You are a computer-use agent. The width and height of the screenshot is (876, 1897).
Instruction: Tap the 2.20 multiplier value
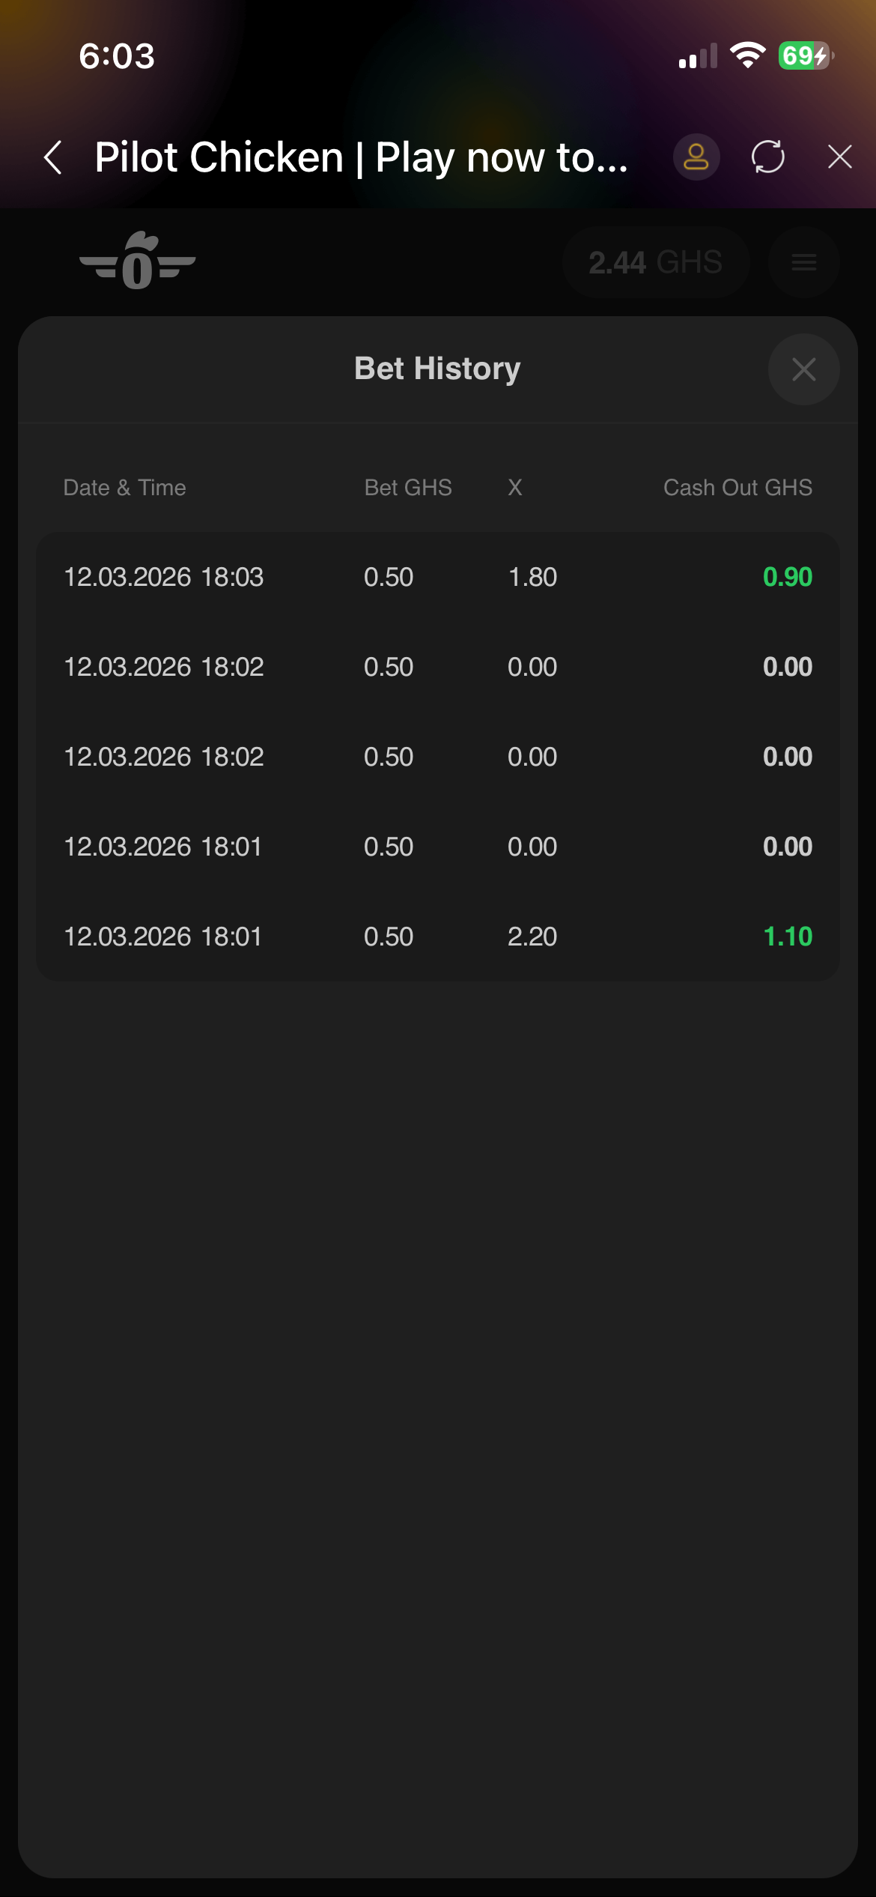point(532,937)
